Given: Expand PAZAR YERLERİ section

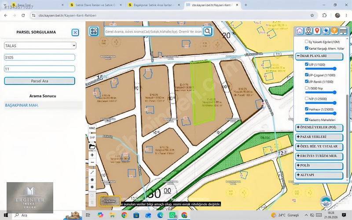Looking at the screenshot, I should (319, 137).
